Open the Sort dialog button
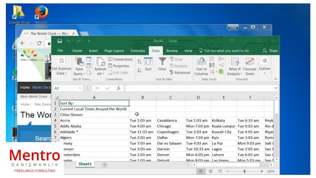 148,64
